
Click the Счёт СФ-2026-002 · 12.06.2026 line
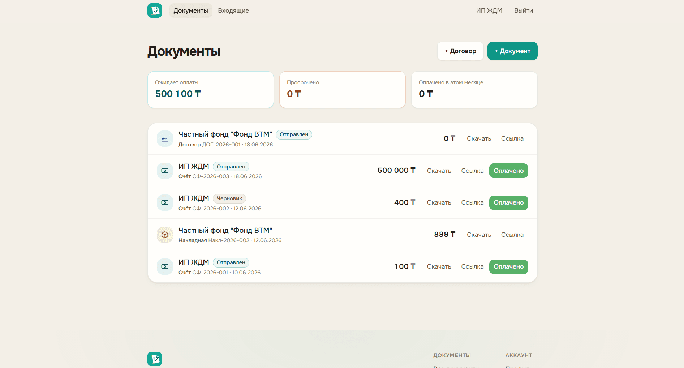tap(220, 209)
